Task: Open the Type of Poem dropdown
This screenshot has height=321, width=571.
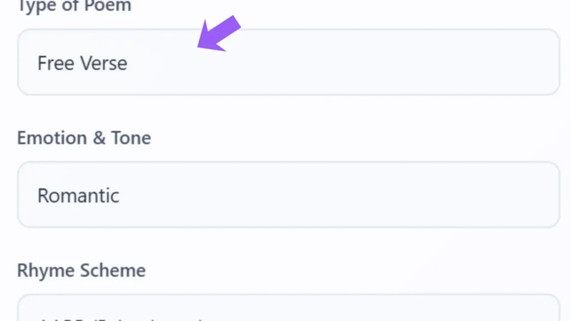Action: (288, 62)
